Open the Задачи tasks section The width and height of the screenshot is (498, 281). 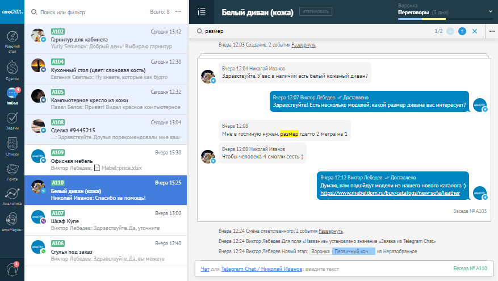coord(11,120)
